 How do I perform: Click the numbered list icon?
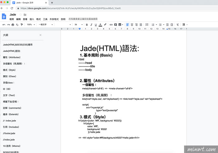click(153, 25)
